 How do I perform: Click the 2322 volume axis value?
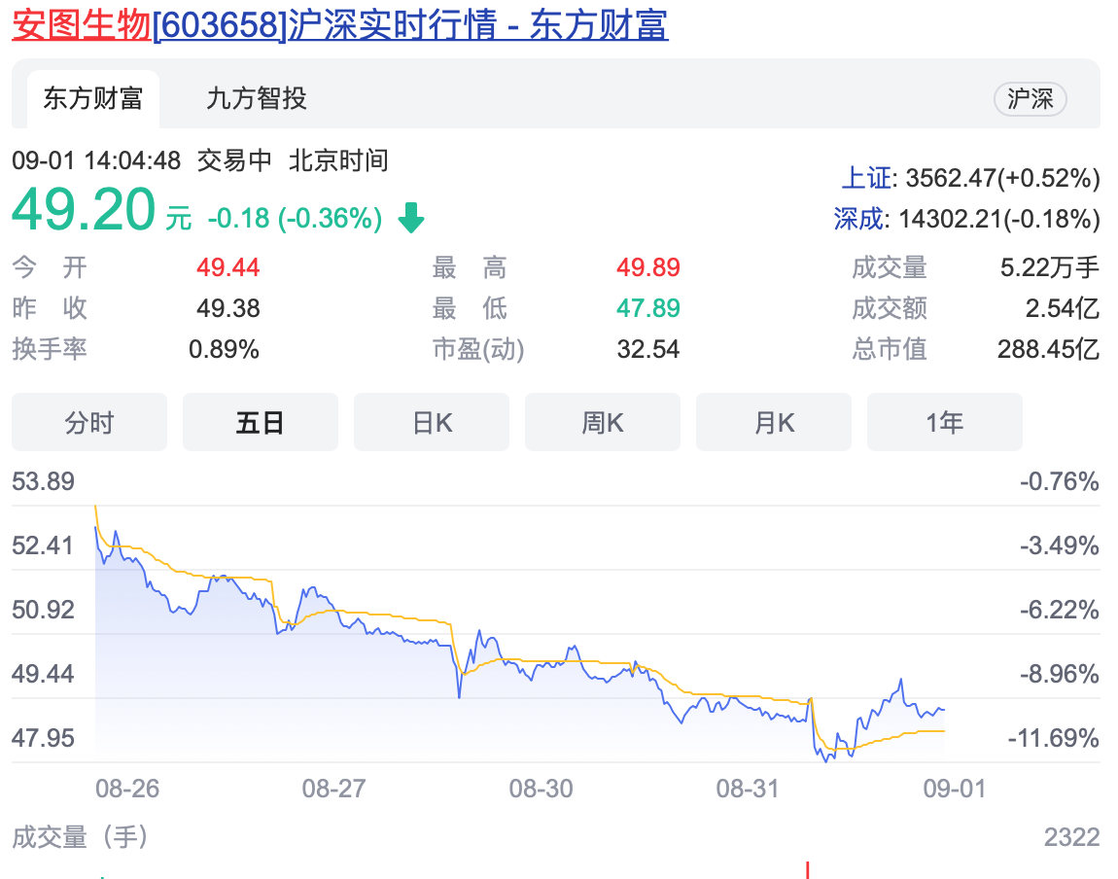coord(1071,837)
